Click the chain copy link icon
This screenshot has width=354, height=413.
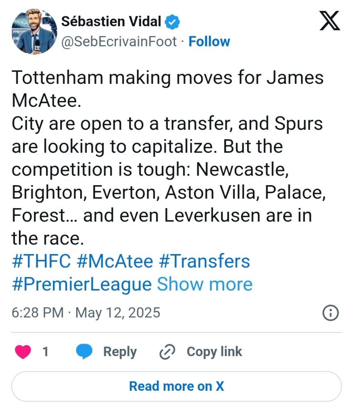167,352
